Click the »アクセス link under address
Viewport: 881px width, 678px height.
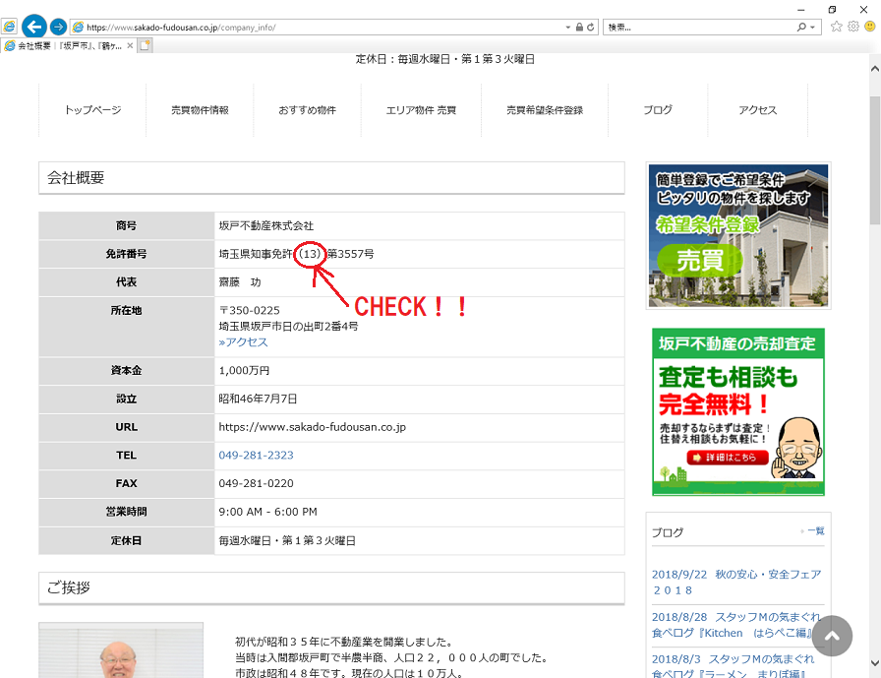click(243, 342)
